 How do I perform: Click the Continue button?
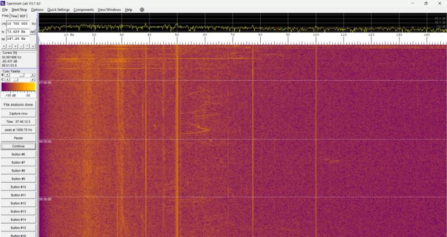(18, 146)
